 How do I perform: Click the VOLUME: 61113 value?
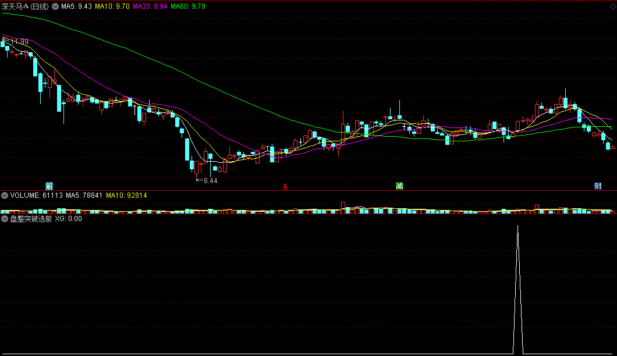(36, 195)
